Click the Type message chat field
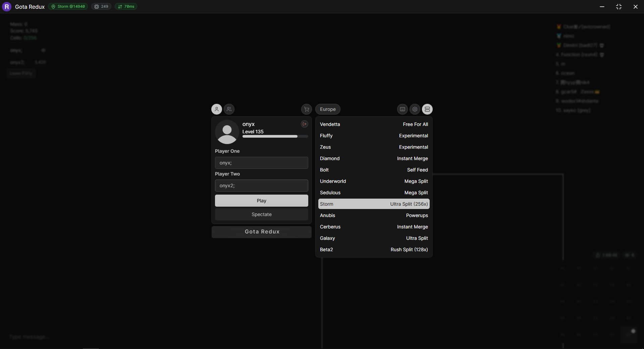The height and width of the screenshot is (349, 644). point(52,337)
